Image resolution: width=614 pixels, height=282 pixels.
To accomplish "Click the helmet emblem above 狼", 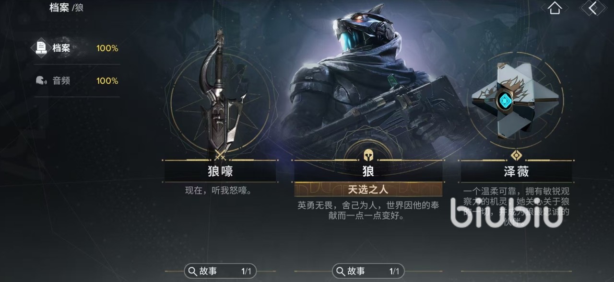I will point(368,155).
